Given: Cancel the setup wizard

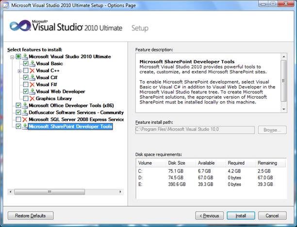Looking at the screenshot, I should coord(272,216).
